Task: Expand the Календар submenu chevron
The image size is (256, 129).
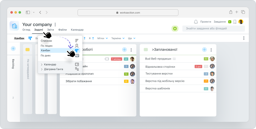Action: (x=42, y=64)
